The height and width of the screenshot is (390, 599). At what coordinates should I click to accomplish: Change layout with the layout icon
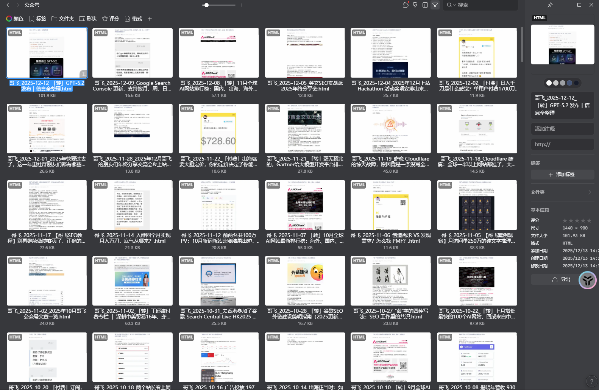click(x=425, y=5)
